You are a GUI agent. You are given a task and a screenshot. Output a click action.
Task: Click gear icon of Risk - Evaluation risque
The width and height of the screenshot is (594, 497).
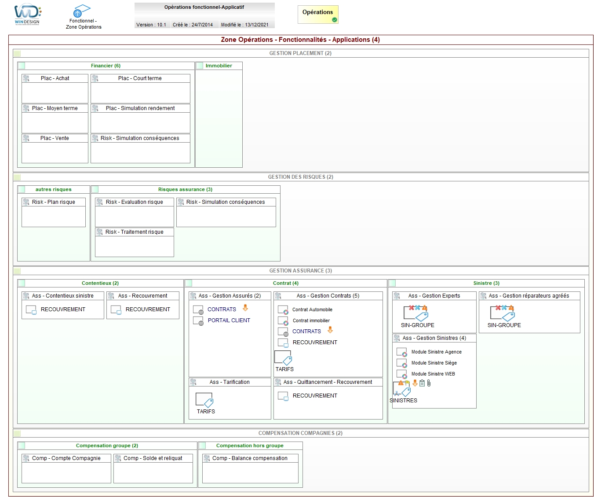coord(99,202)
